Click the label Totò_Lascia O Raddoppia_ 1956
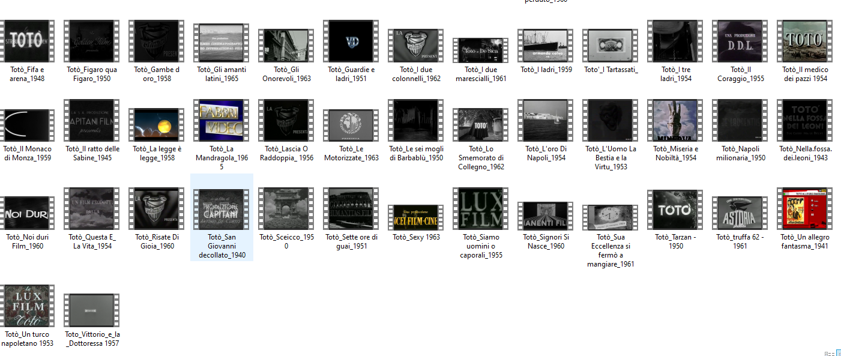Screen dimensions: 841x356 pyautogui.click(x=286, y=154)
